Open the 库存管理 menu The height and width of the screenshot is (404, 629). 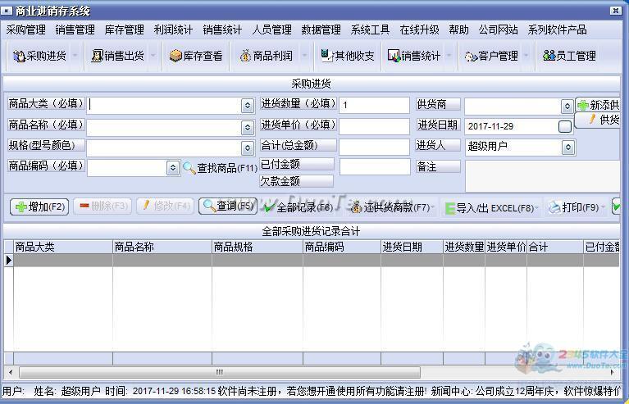[124, 30]
